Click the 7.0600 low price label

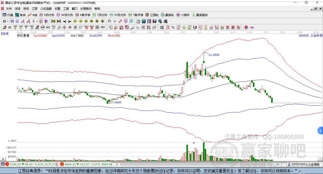117,102
